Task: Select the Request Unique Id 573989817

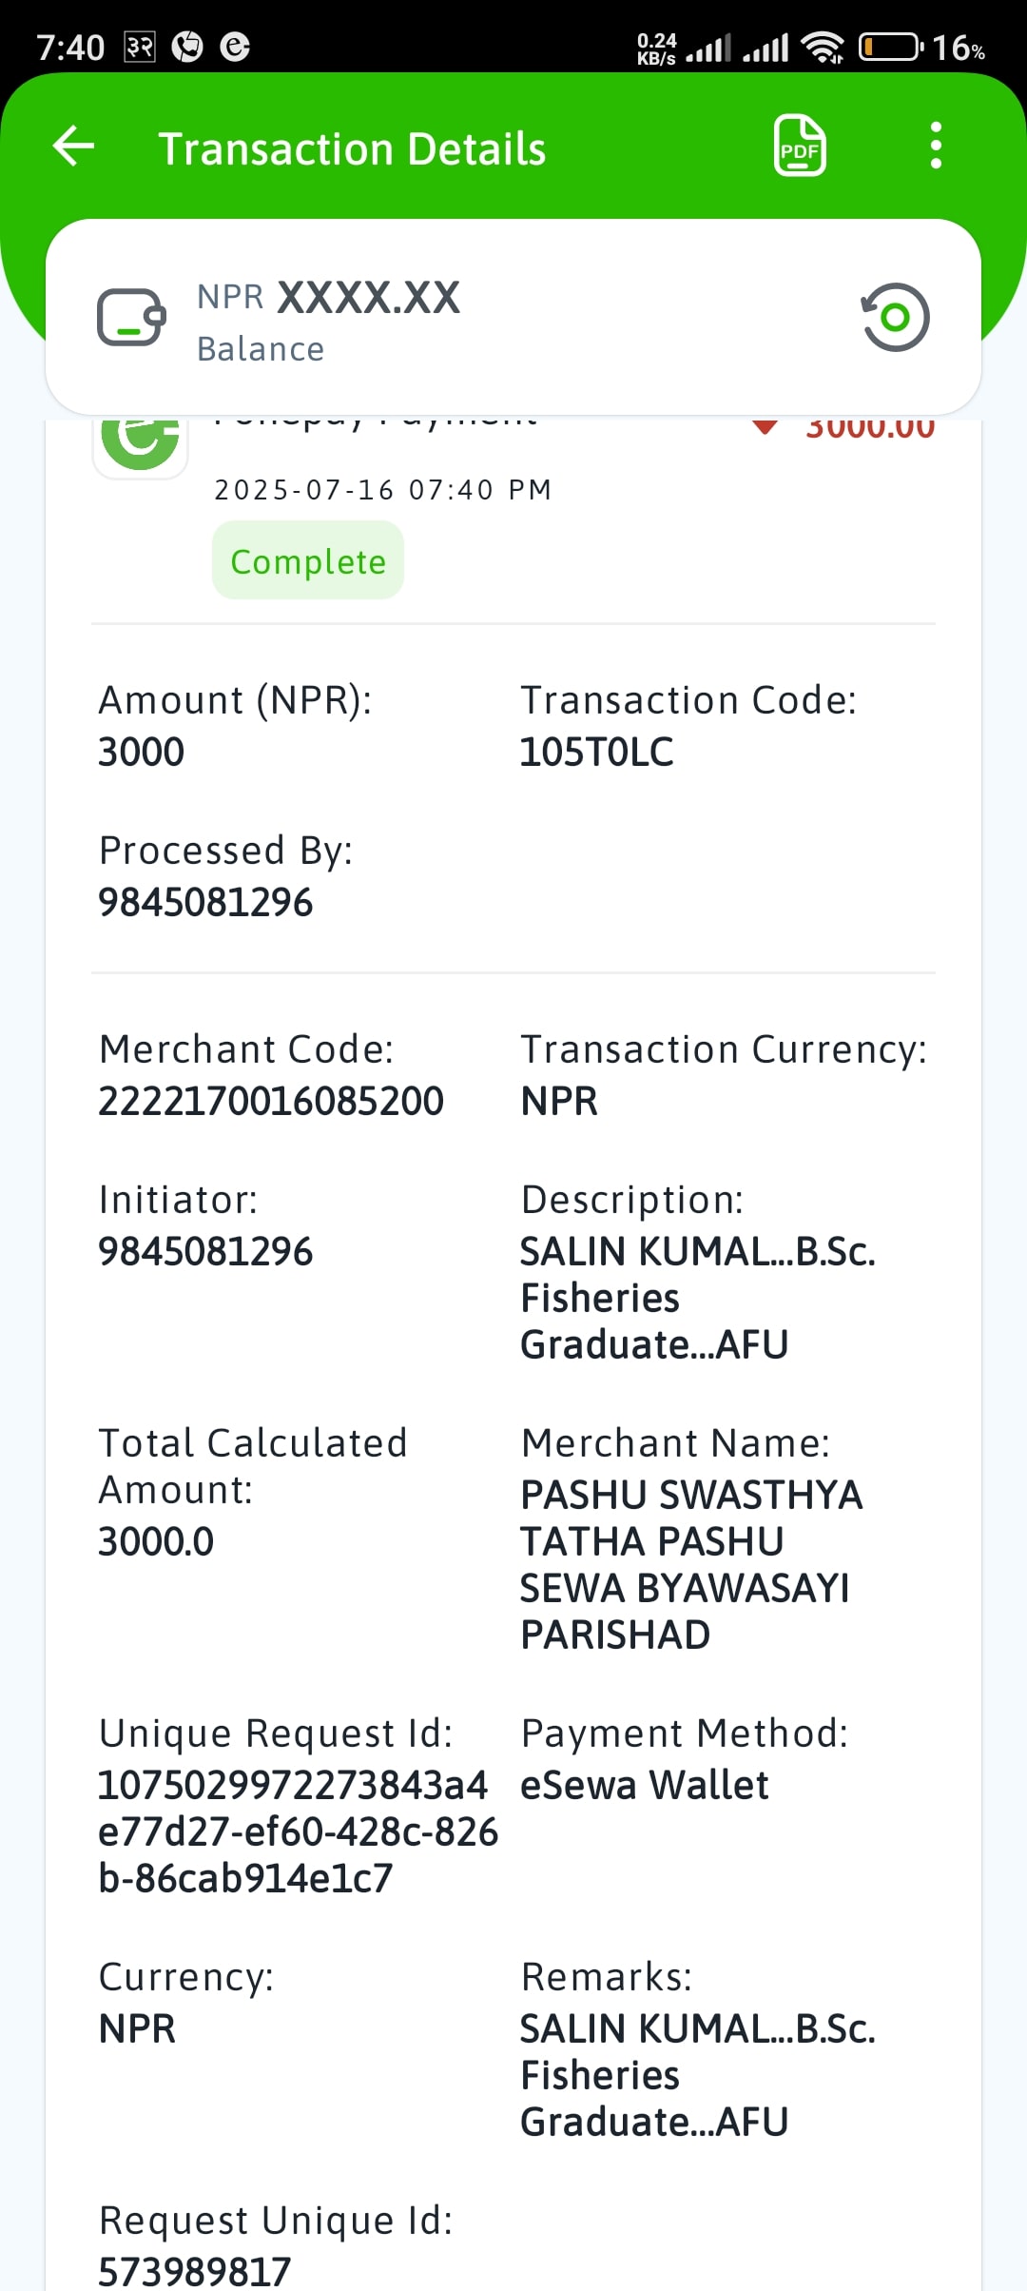Action: [x=195, y=2272]
